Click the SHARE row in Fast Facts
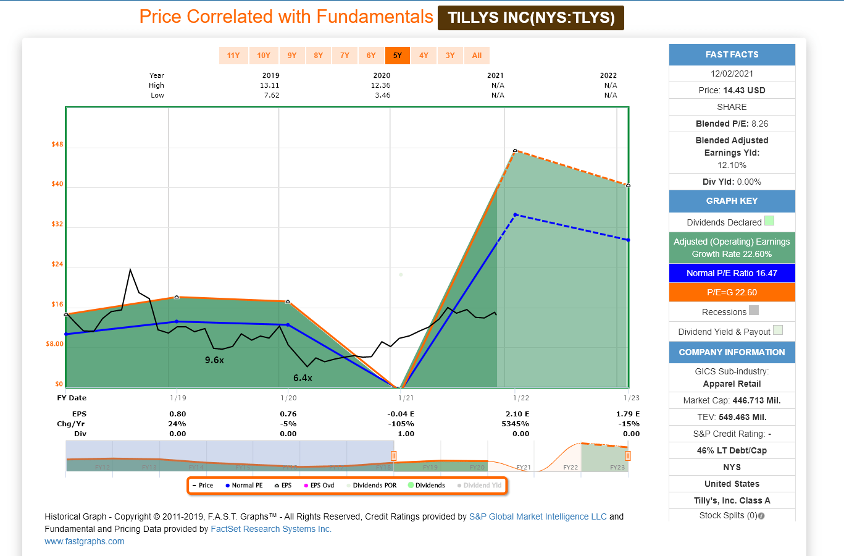Viewport: 844px width, 556px height. tap(732, 107)
